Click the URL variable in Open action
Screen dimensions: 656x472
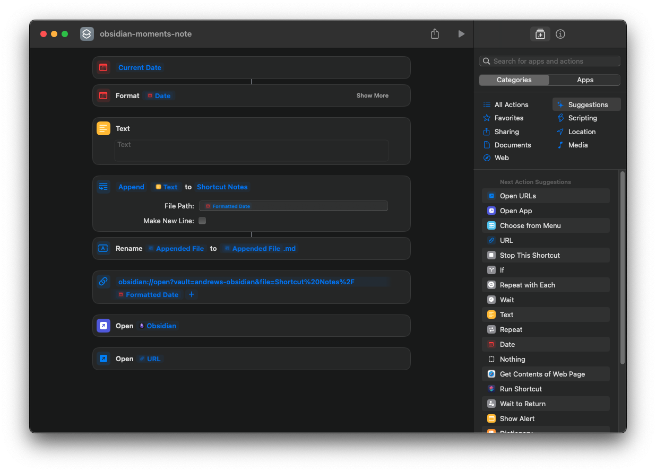coord(150,359)
